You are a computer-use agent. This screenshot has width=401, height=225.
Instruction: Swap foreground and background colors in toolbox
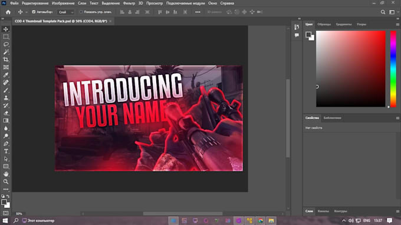8,196
